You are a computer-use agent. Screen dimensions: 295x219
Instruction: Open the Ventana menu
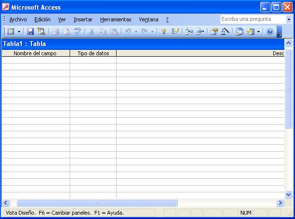pos(148,19)
